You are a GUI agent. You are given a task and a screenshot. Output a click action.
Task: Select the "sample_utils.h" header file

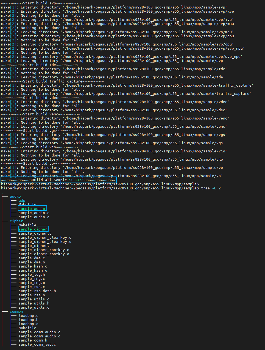(x=34, y=303)
